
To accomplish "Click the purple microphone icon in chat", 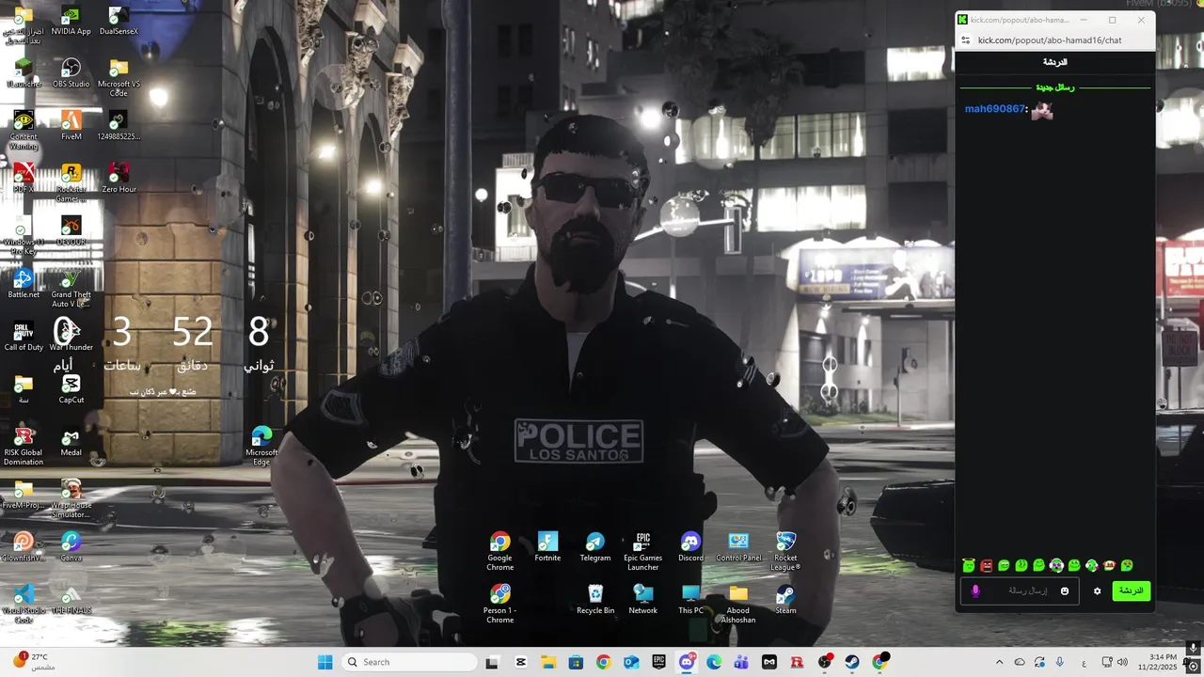I will pyautogui.click(x=975, y=591).
